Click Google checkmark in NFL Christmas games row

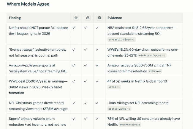[97, 103]
